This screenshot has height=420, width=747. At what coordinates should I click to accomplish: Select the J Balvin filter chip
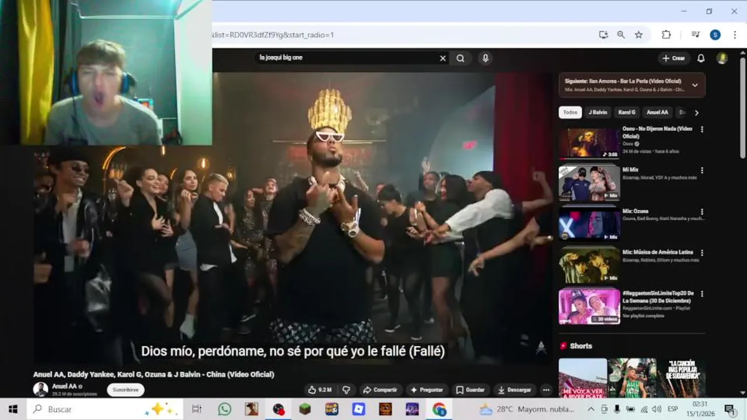[598, 113]
